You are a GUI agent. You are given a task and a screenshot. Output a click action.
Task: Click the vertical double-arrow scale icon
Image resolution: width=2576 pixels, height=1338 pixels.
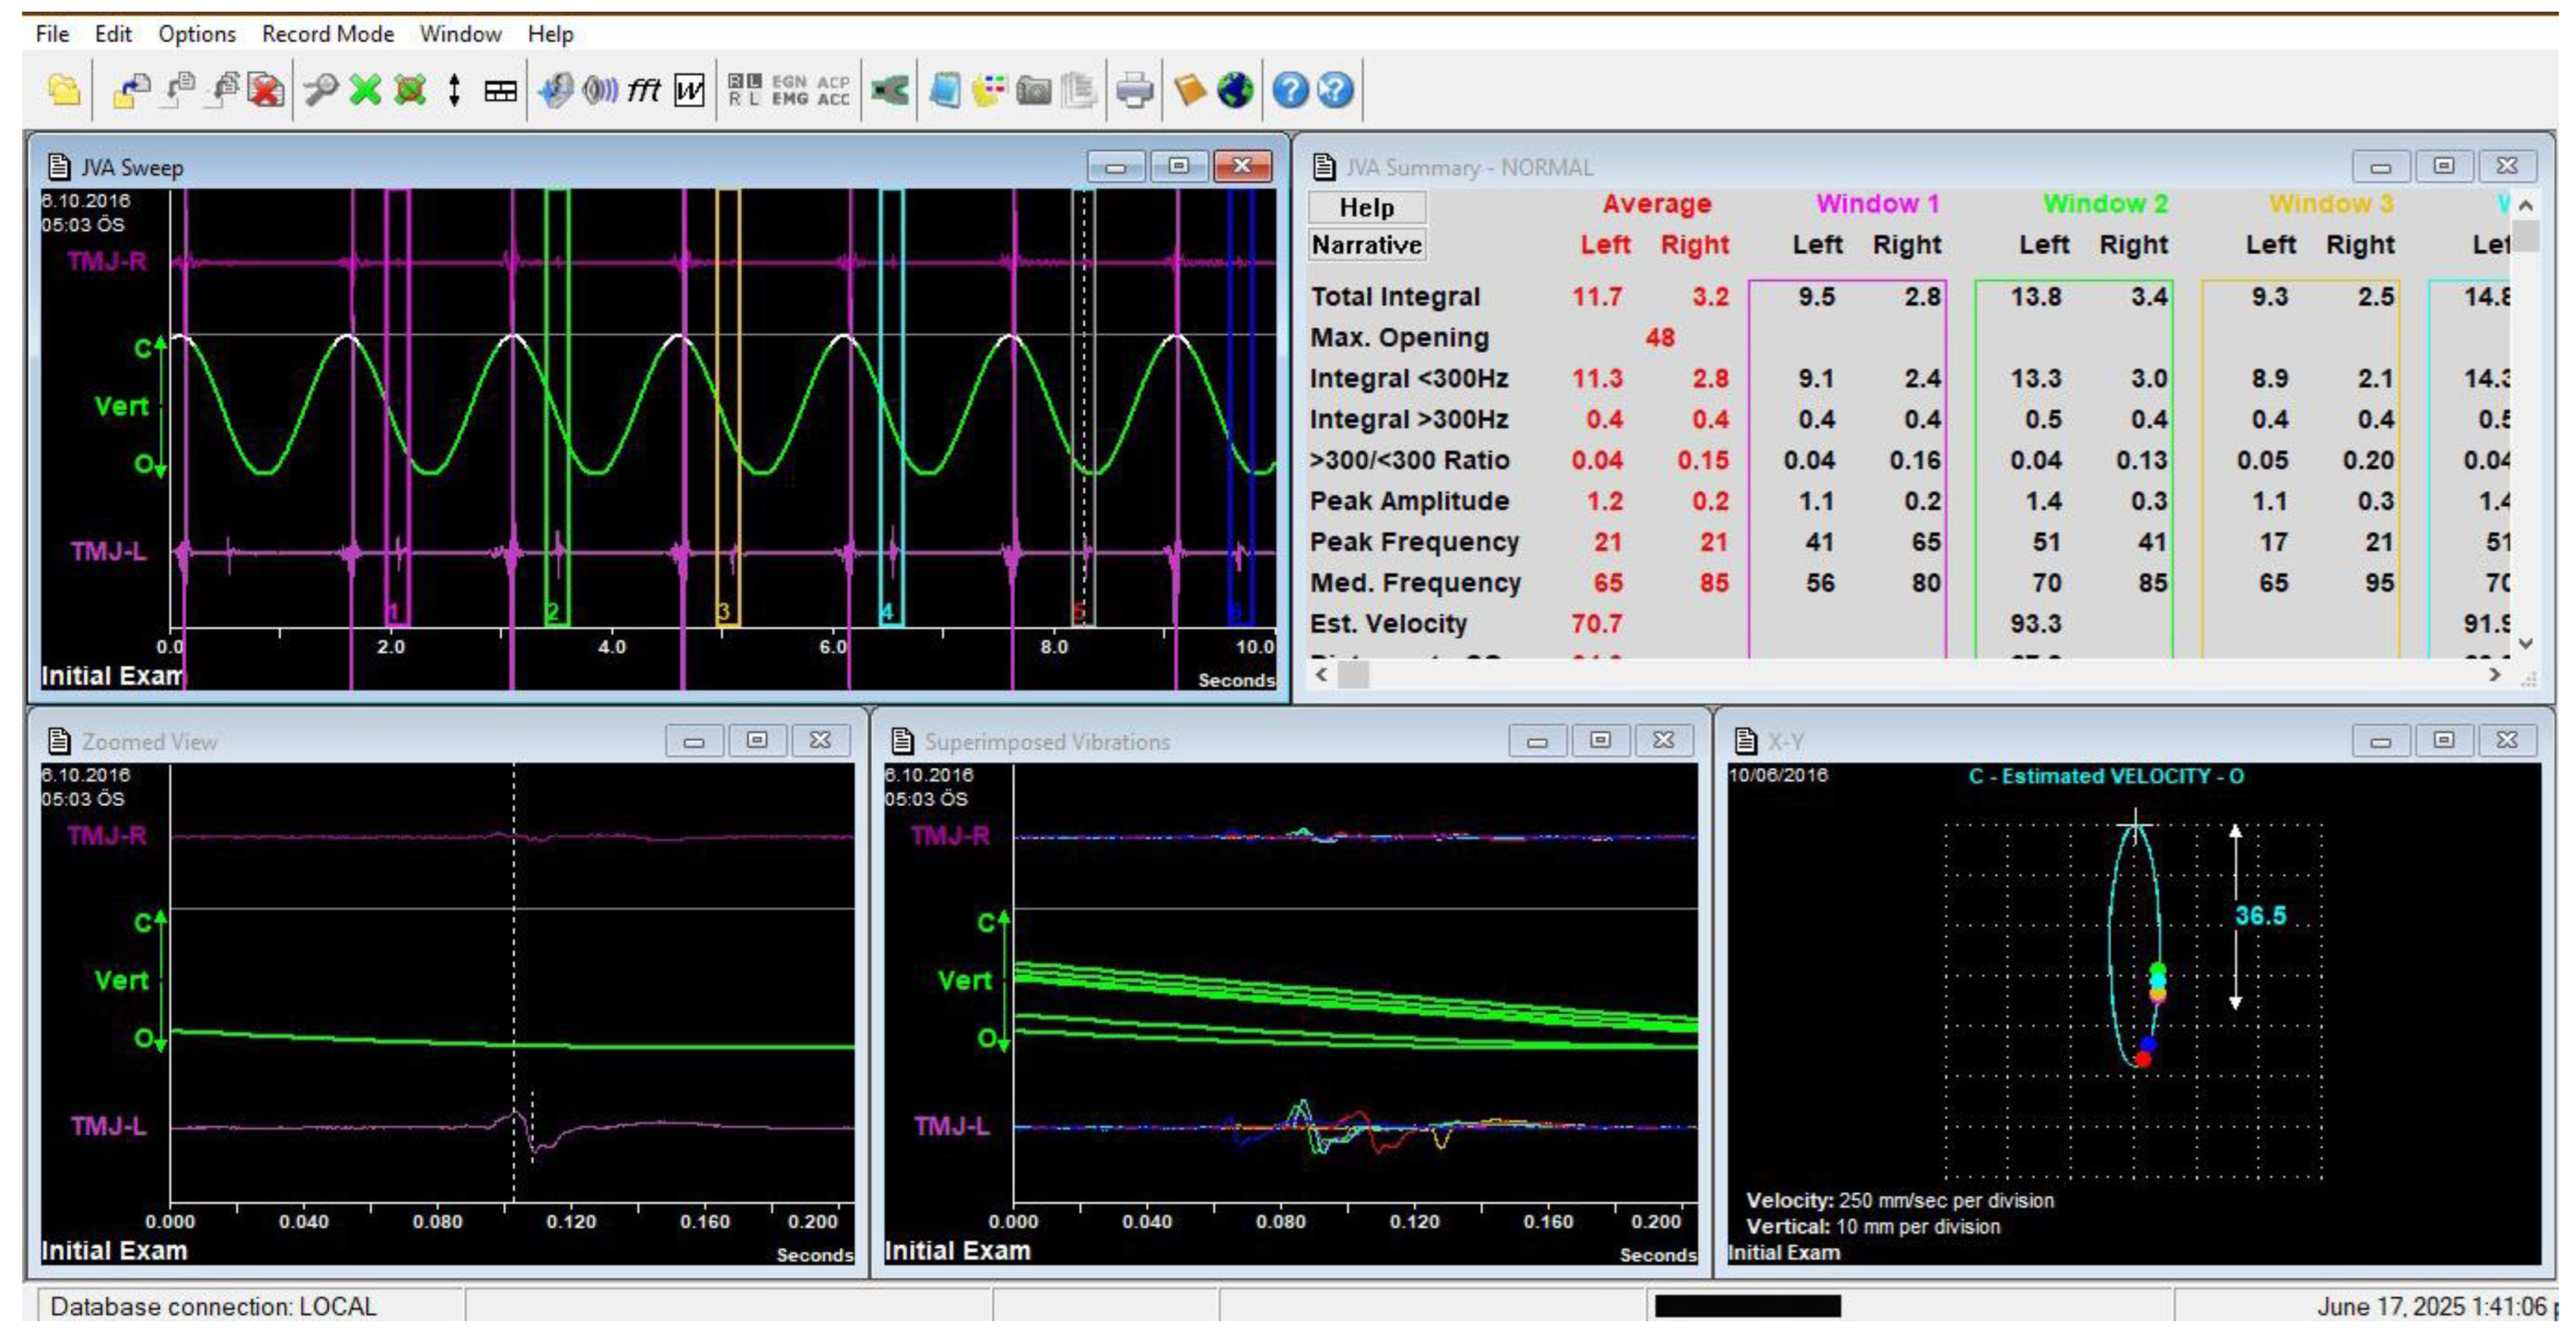pyautogui.click(x=455, y=91)
